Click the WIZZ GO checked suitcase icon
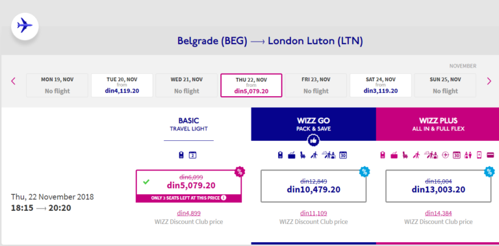 pyautogui.click(x=292, y=155)
